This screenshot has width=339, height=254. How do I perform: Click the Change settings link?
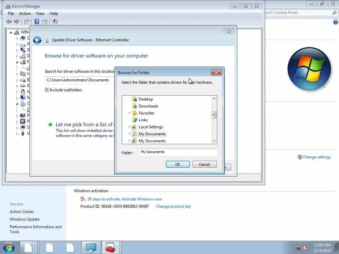(316, 157)
